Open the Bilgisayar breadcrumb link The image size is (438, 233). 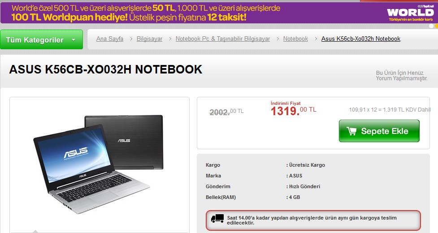(x=149, y=39)
